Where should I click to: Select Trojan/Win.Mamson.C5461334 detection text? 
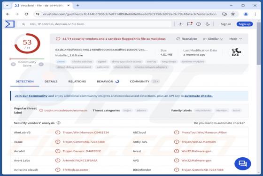85,132
